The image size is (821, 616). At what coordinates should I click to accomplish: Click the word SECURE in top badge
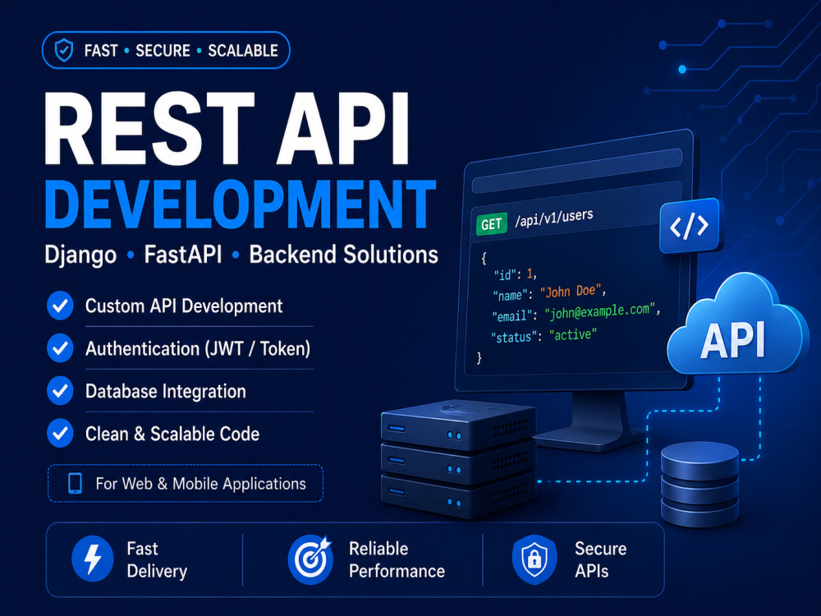163,51
